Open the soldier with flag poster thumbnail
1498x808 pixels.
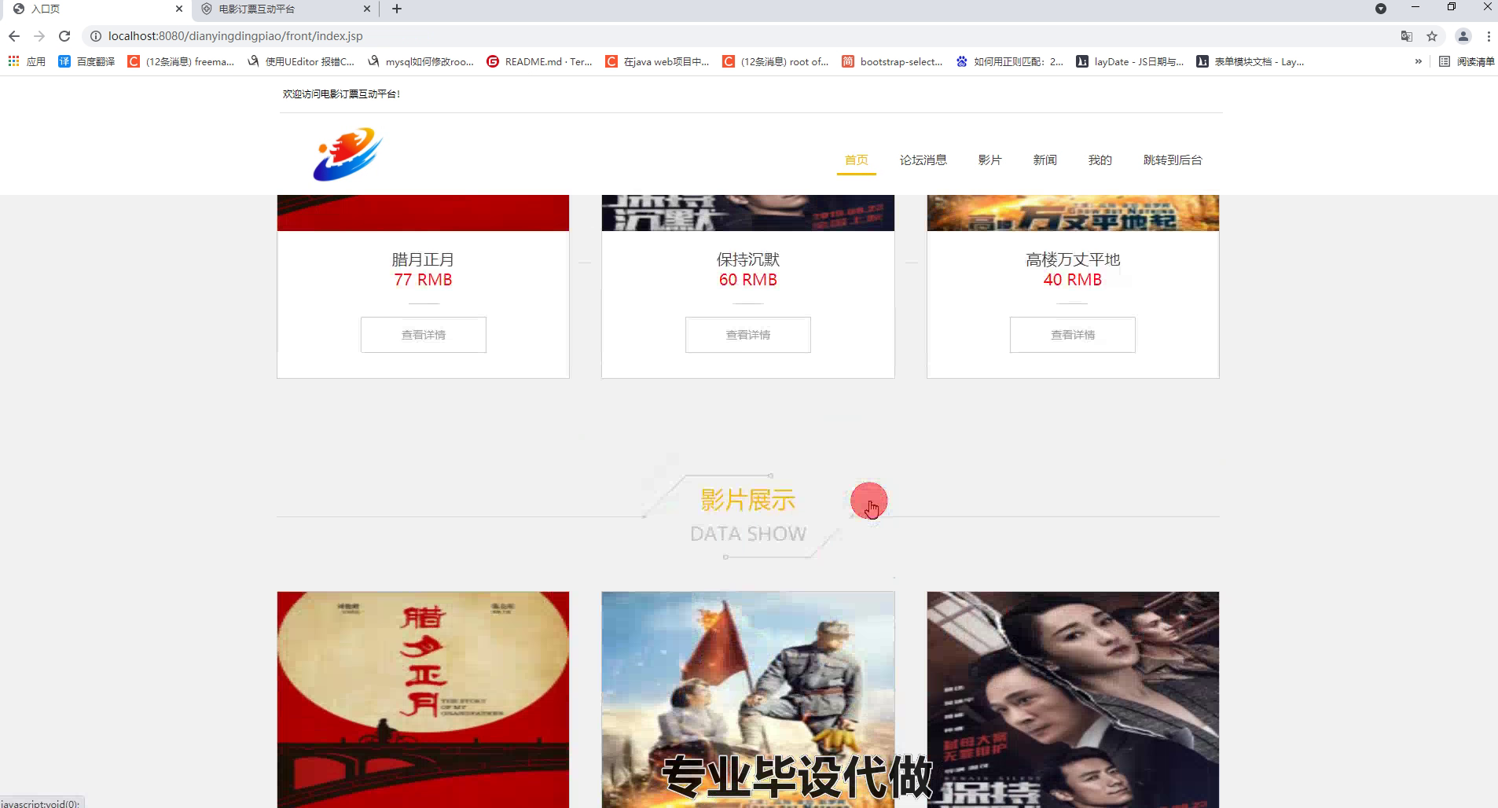[748, 700]
